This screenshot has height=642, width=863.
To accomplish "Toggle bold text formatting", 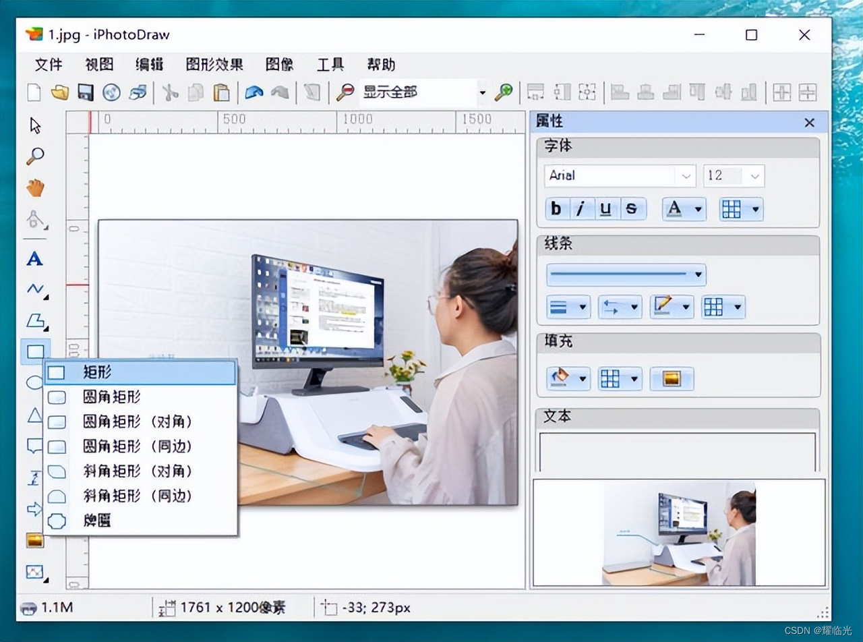I will click(x=556, y=209).
